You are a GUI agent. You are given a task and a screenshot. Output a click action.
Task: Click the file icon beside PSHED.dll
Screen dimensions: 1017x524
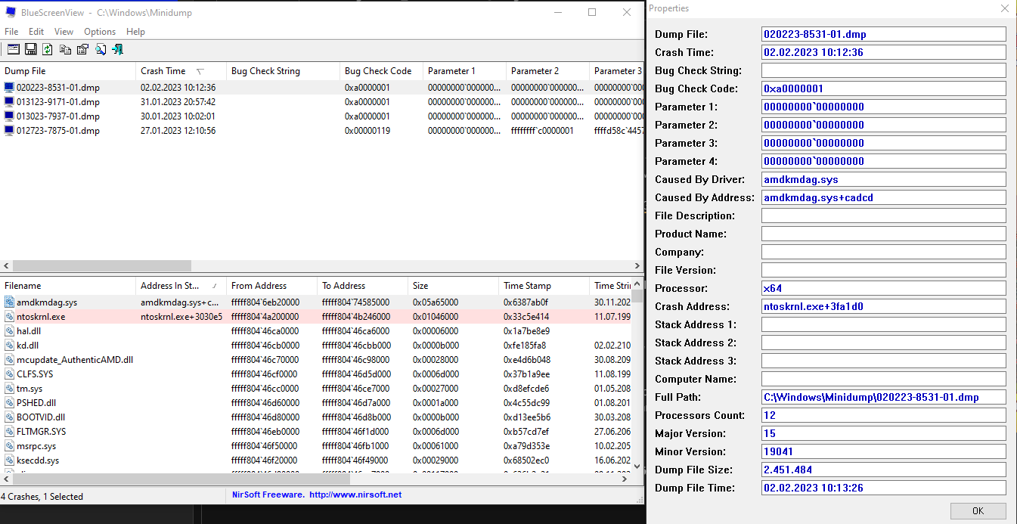(9, 403)
